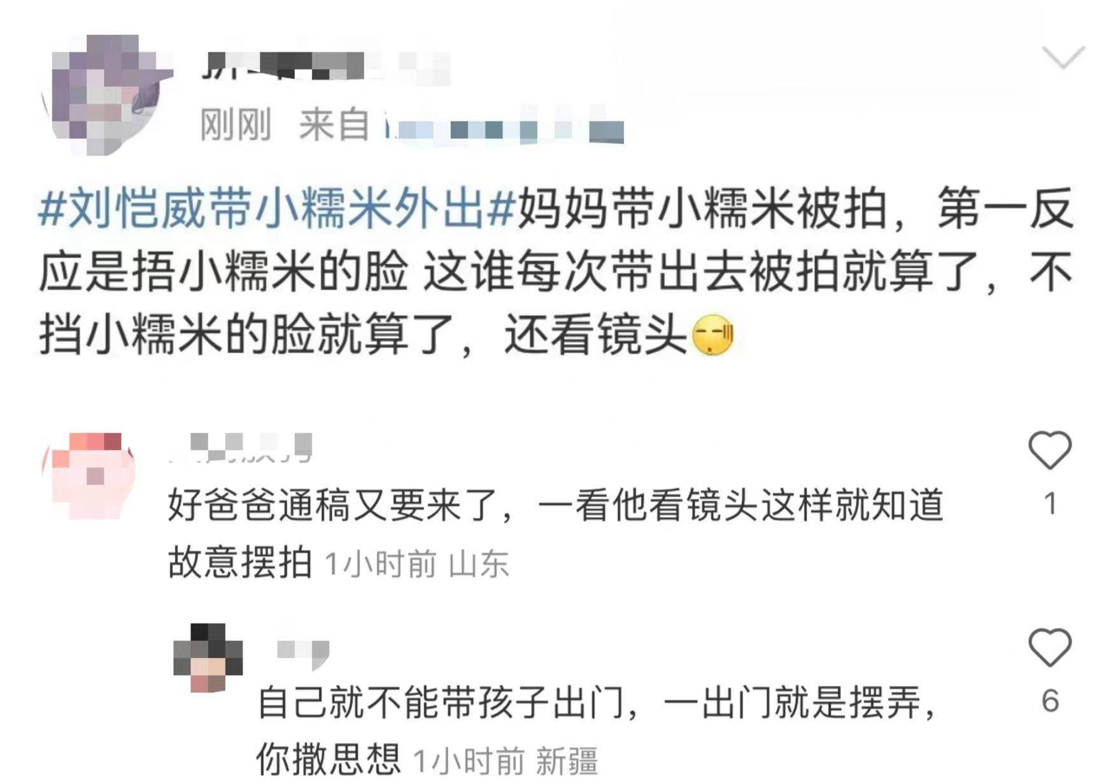Open the post author's pixelated avatar
Viewport: 1118px width, 782px height.
[107, 94]
